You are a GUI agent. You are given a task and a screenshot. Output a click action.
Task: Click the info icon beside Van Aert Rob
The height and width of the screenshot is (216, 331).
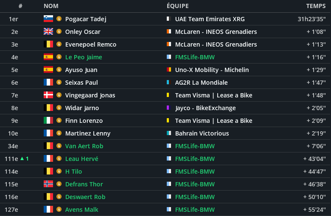[x=59, y=146]
